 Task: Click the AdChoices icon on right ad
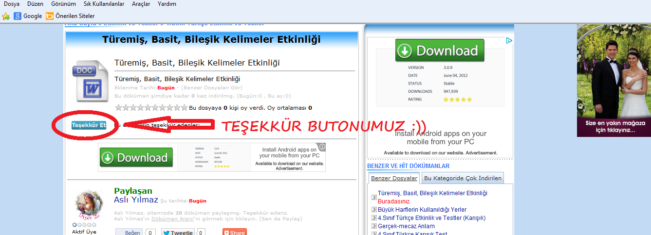[509, 41]
